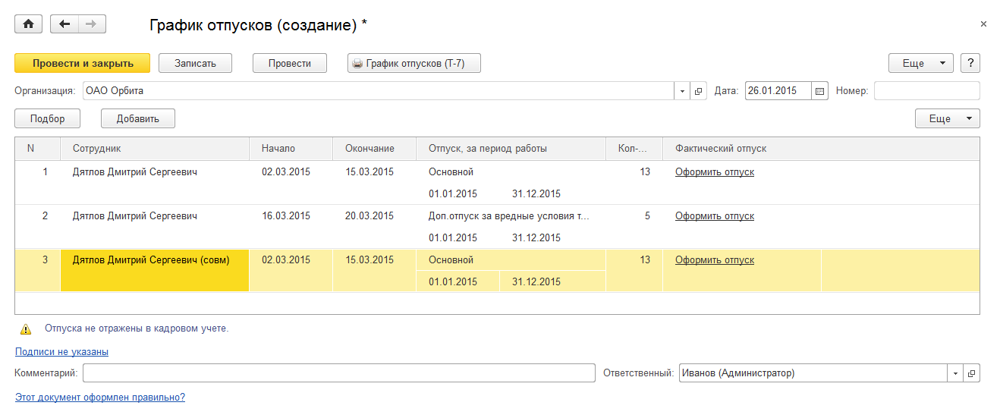
Task: Go back with the left arrow
Action: (x=64, y=24)
